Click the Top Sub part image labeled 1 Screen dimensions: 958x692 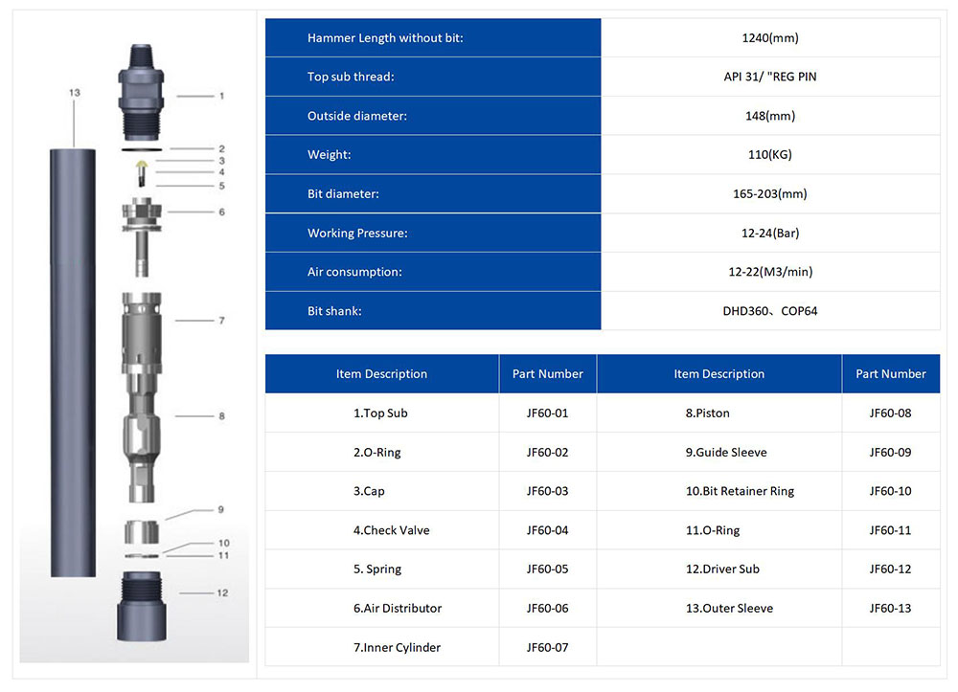[143, 91]
